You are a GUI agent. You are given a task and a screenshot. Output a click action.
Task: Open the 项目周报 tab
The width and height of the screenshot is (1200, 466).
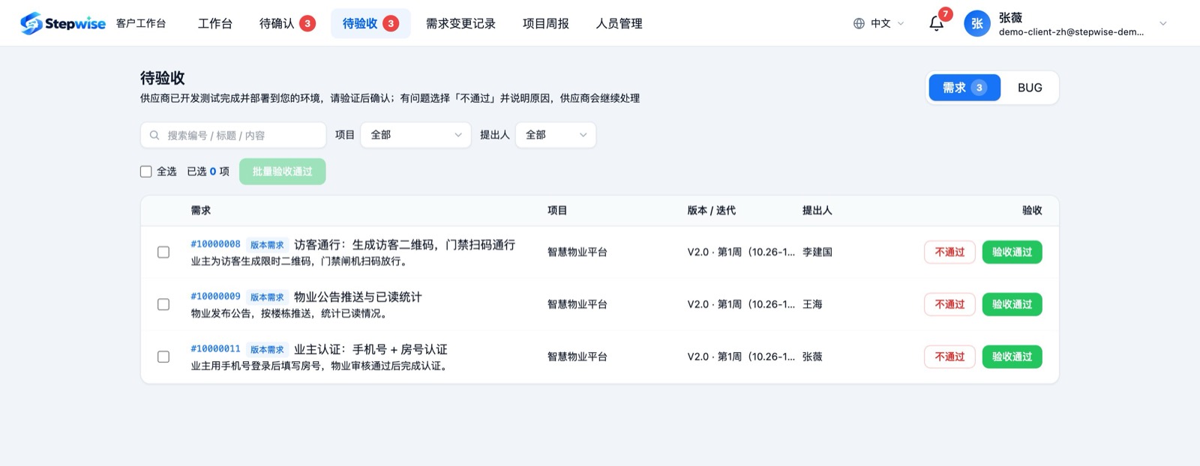point(546,23)
